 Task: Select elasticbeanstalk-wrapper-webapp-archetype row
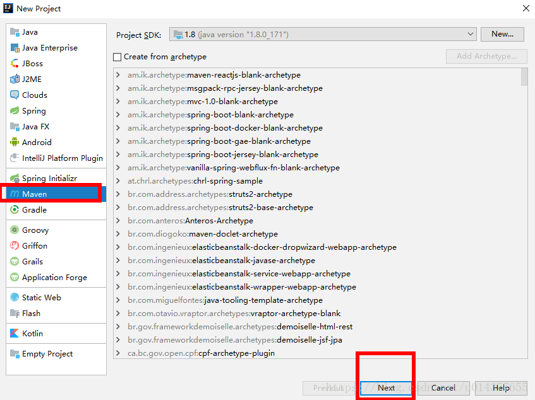(317, 287)
